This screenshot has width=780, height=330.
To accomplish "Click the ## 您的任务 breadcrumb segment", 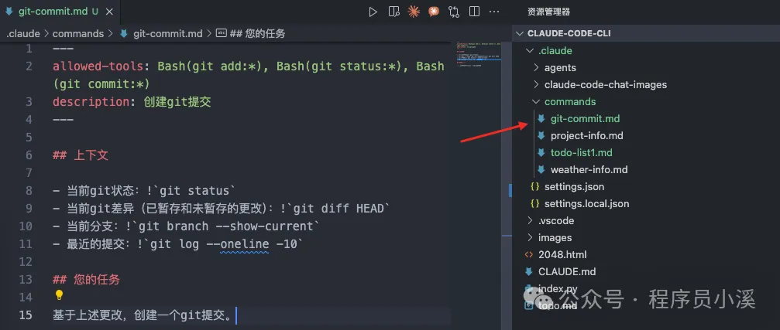I will pos(257,34).
